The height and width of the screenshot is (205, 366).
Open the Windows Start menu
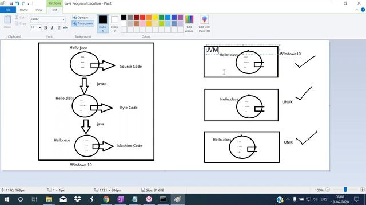tap(6, 199)
